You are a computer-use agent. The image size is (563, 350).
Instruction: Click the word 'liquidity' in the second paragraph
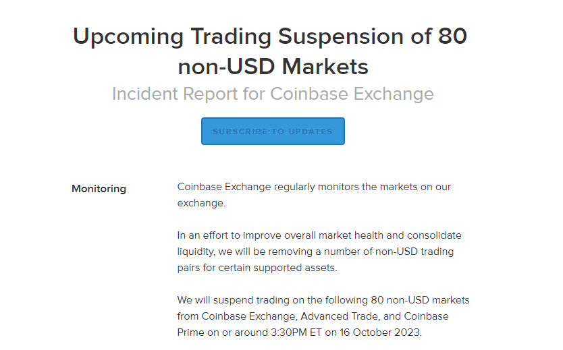[x=196, y=252]
